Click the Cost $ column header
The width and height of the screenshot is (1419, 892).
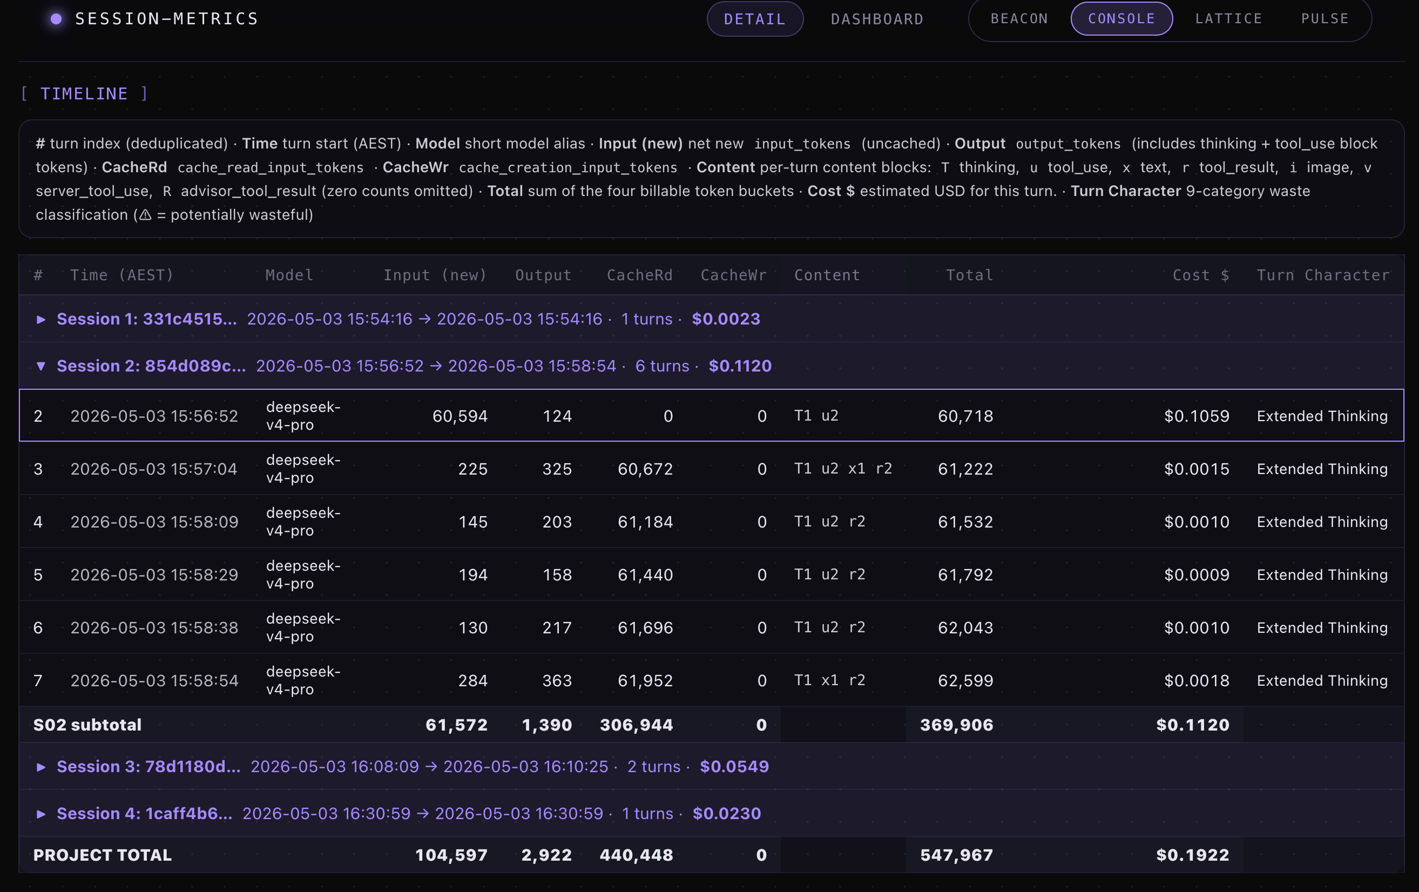[x=1201, y=275]
